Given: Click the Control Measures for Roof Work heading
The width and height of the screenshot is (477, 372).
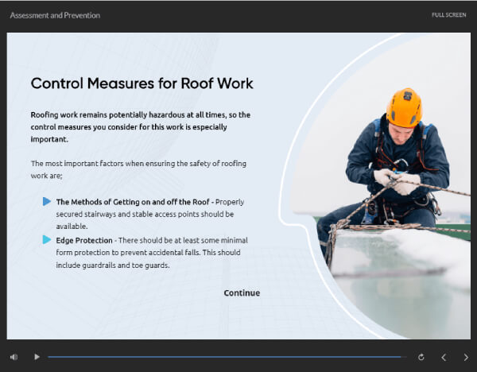Looking at the screenshot, I should (x=142, y=83).
